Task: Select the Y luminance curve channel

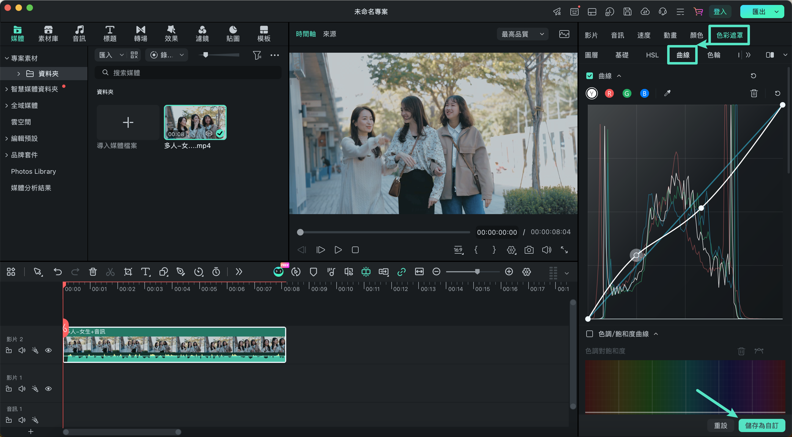Action: (x=592, y=93)
